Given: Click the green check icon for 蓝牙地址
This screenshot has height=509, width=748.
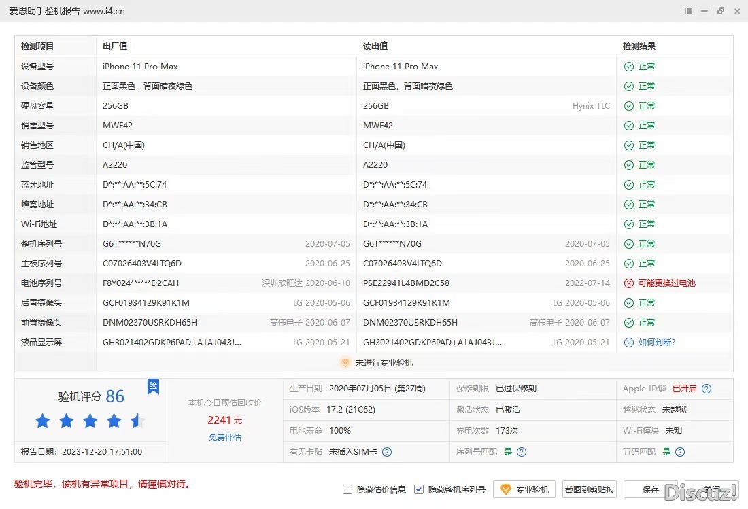Looking at the screenshot, I should pyautogui.click(x=629, y=185).
